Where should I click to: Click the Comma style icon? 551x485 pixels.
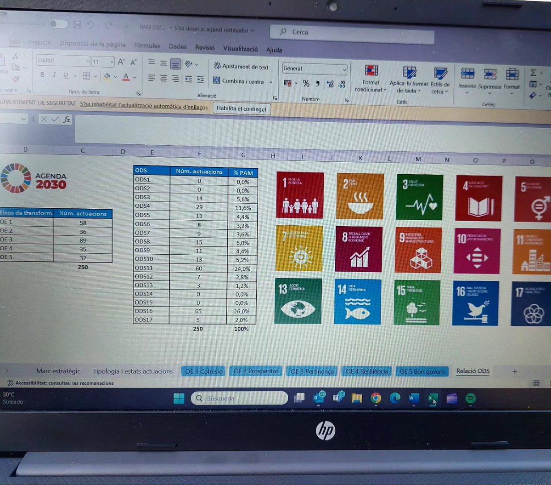317,84
